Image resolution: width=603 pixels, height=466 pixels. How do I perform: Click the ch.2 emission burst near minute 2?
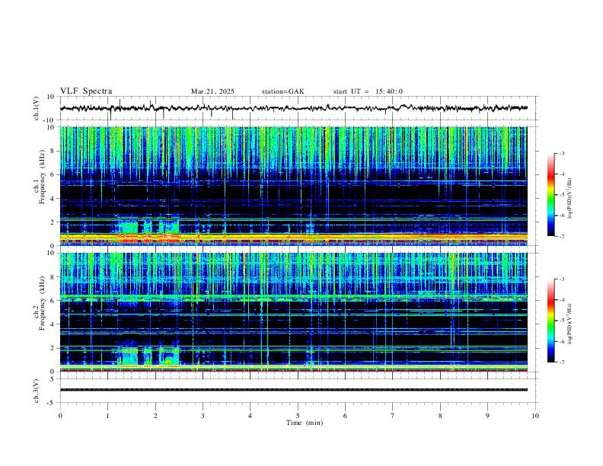coord(148,356)
